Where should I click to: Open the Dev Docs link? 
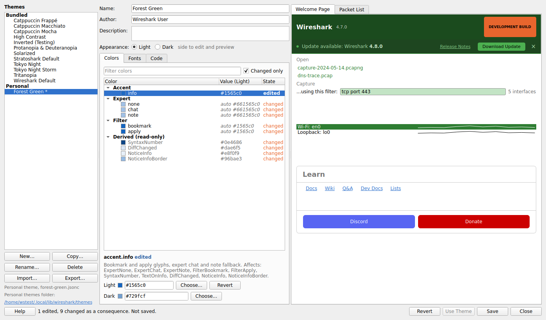(x=372, y=188)
